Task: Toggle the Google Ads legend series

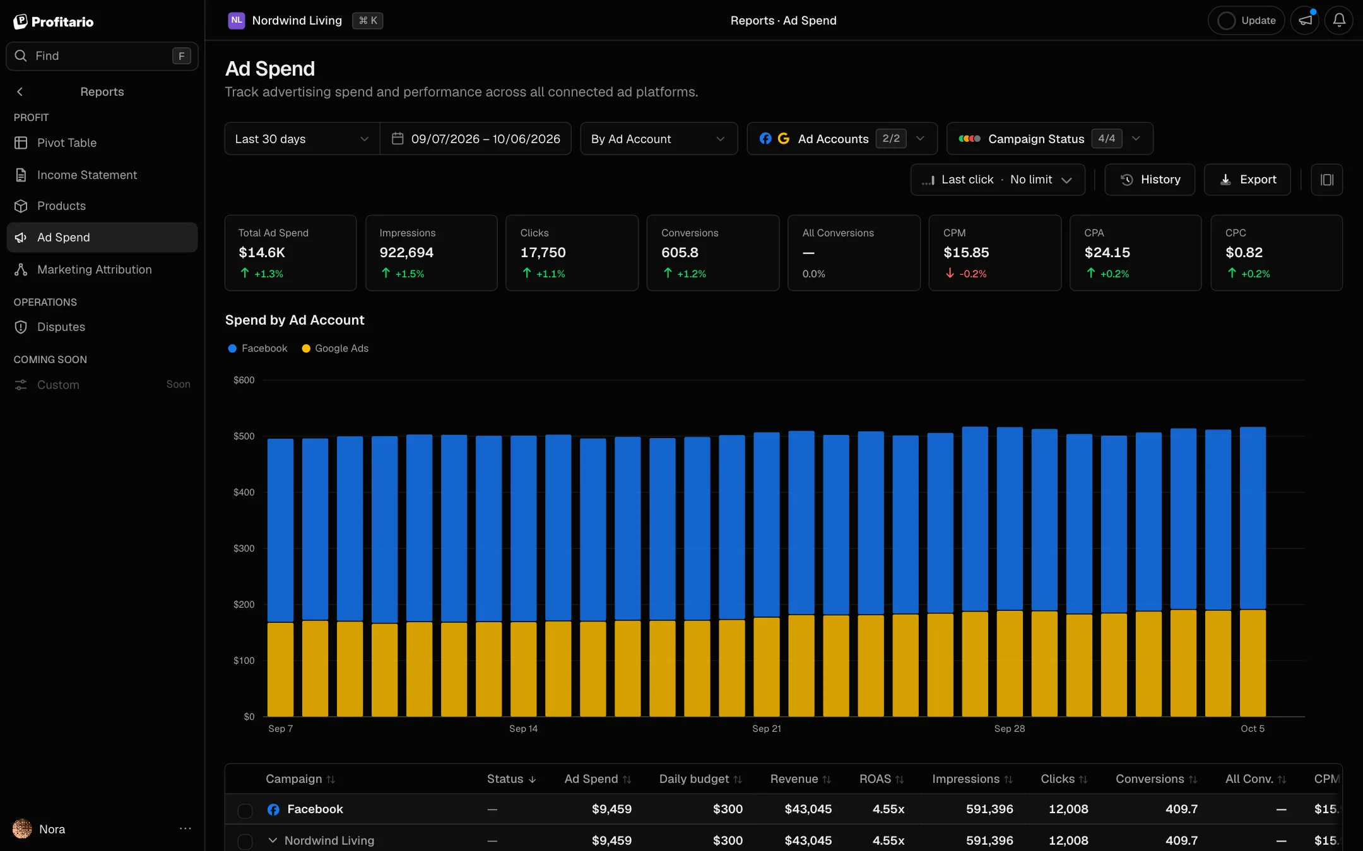Action: pyautogui.click(x=335, y=349)
